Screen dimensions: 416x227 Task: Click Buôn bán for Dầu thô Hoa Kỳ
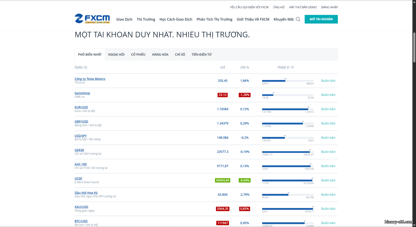click(x=328, y=195)
